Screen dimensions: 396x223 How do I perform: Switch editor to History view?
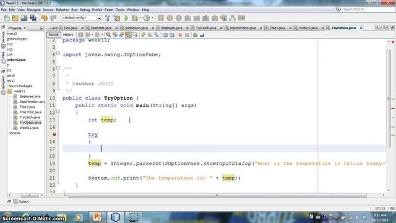coord(68,35)
